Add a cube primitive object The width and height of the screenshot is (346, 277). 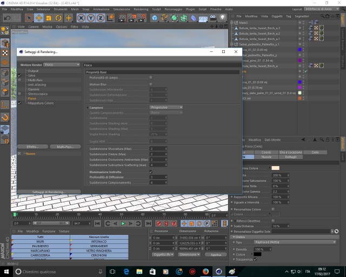pyautogui.click(x=155, y=18)
